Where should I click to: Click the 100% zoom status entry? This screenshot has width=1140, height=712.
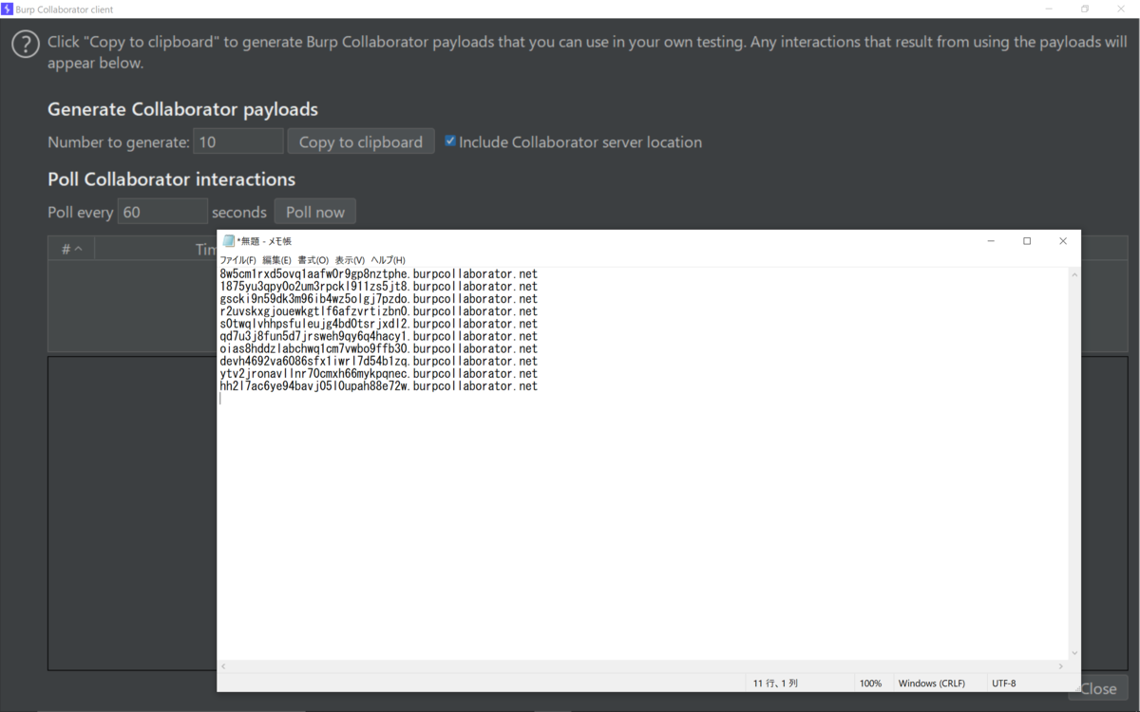point(870,684)
